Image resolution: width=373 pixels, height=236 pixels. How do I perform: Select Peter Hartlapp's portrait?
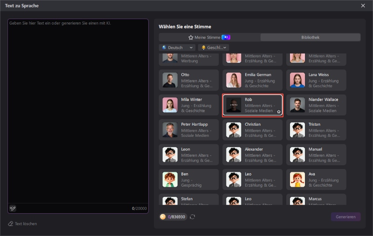(170, 130)
